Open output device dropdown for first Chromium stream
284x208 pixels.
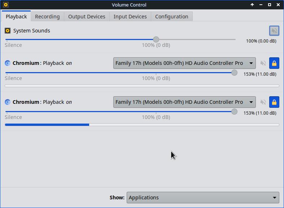184,63
